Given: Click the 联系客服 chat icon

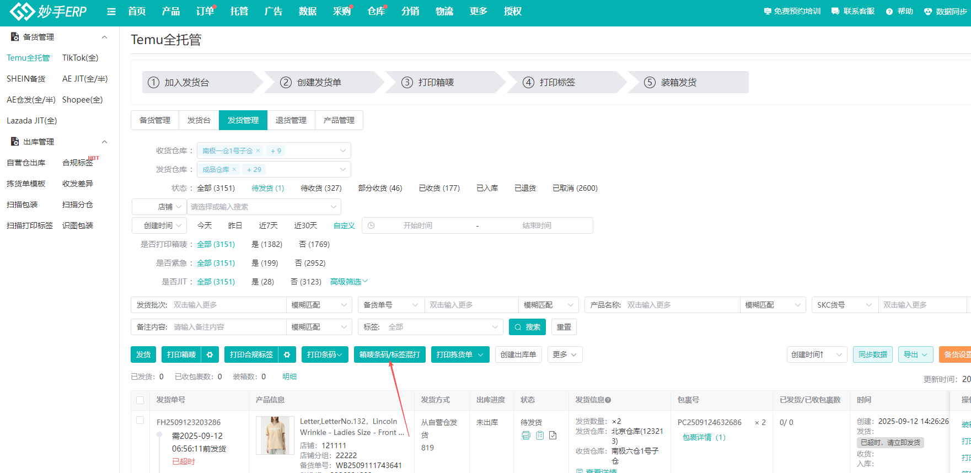Looking at the screenshot, I should click(835, 12).
